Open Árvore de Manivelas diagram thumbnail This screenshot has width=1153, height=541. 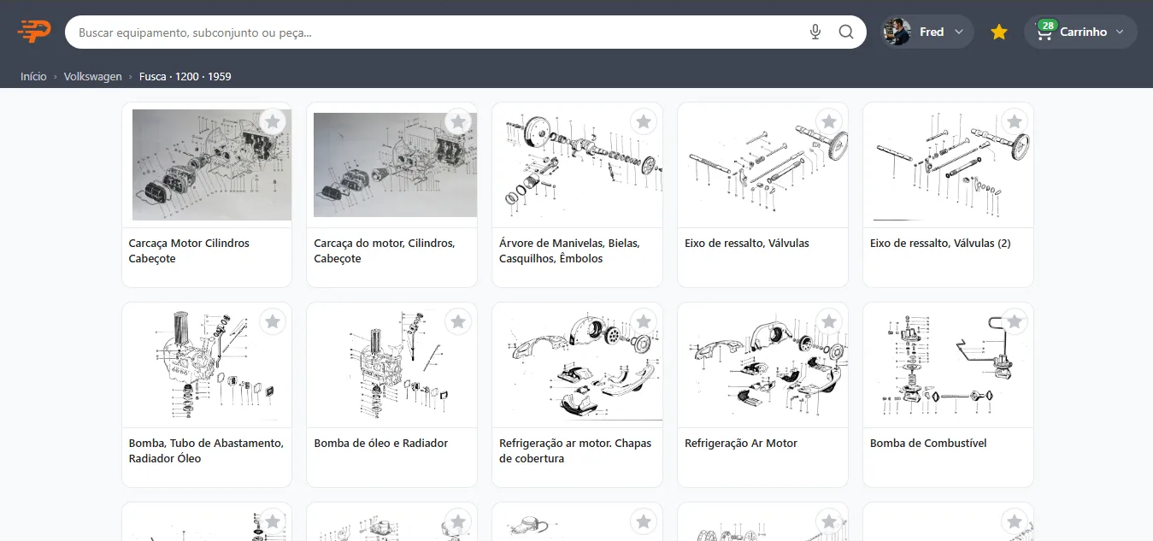(577, 165)
